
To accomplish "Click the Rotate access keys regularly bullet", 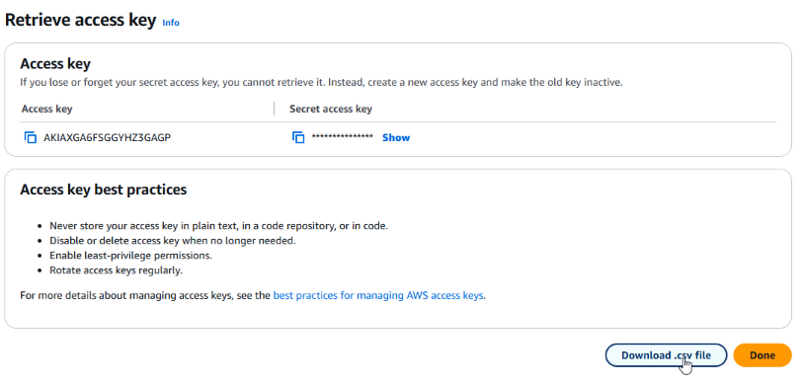I will pyautogui.click(x=116, y=269).
